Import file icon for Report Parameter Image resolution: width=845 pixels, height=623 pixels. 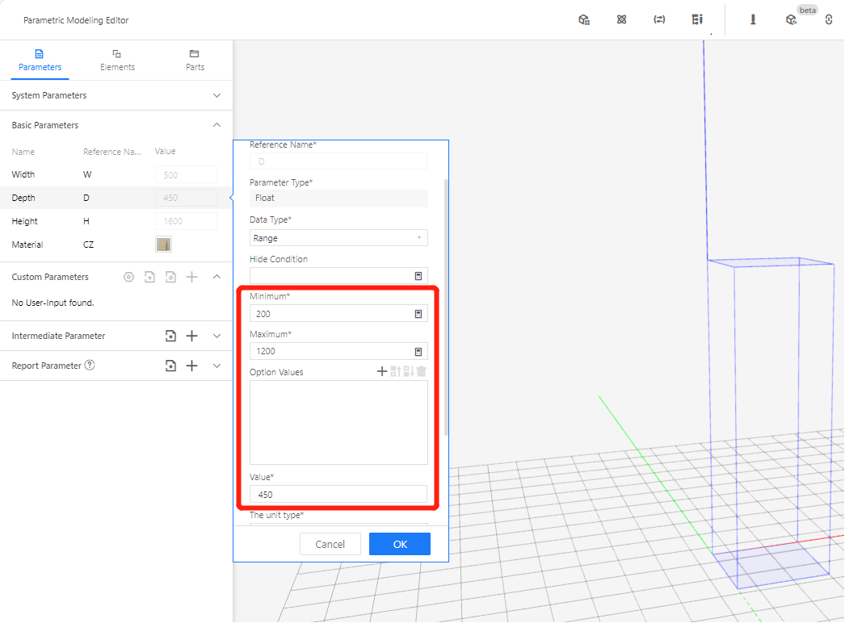coord(170,366)
